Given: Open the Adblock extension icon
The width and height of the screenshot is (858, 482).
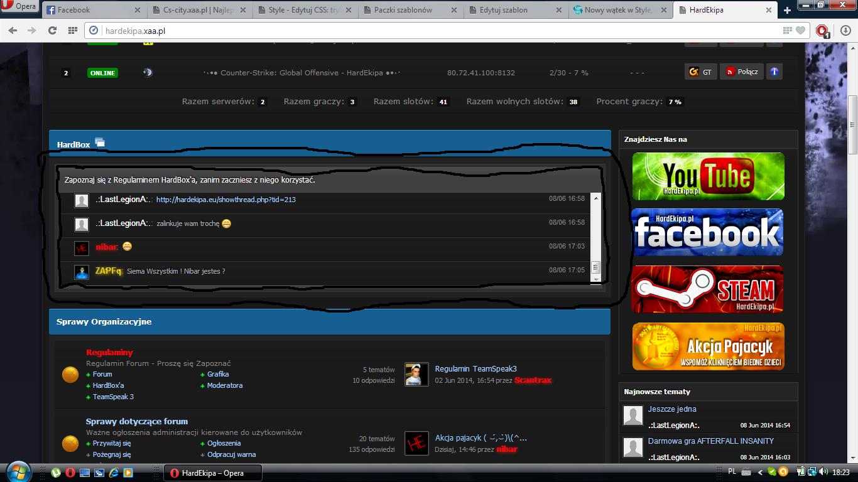Looking at the screenshot, I should (822, 30).
